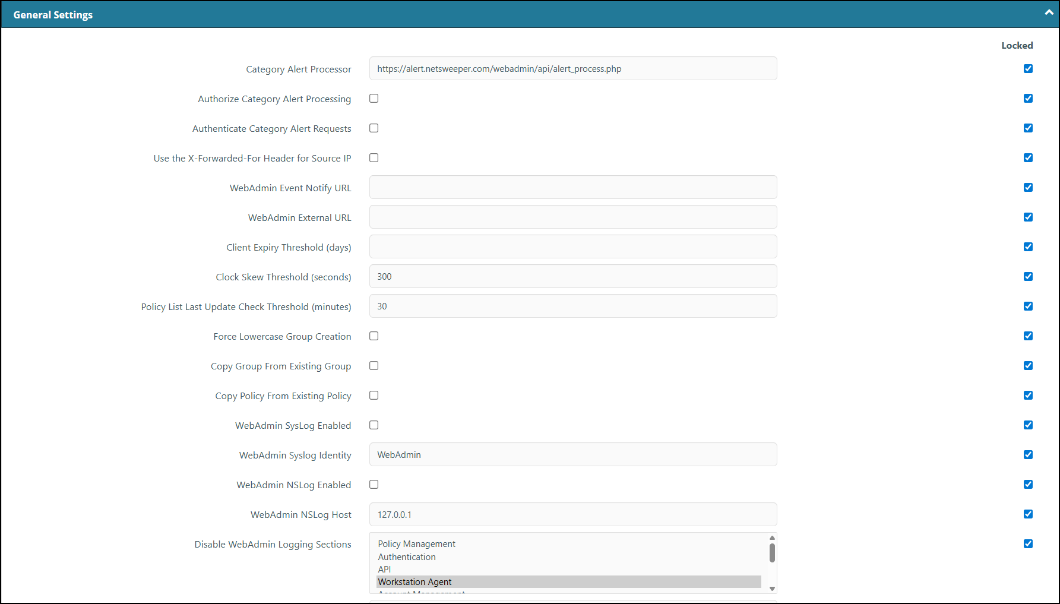Click the Category Alert Processor URL field
Image resolution: width=1060 pixels, height=604 pixels.
click(x=573, y=68)
